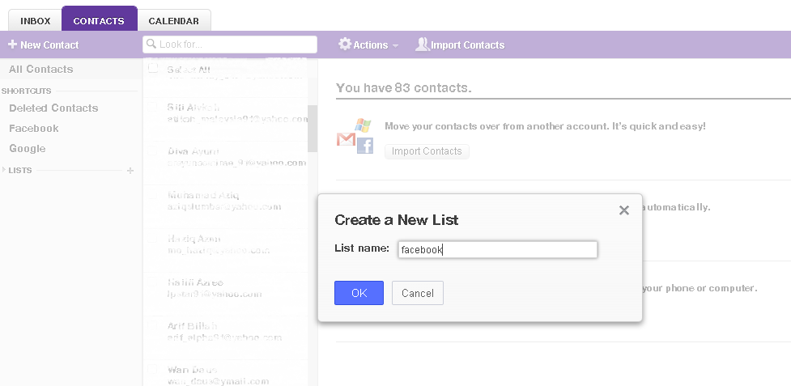Open the Actions dropdown arrow
Screen dimensions: 791x386
click(395, 45)
